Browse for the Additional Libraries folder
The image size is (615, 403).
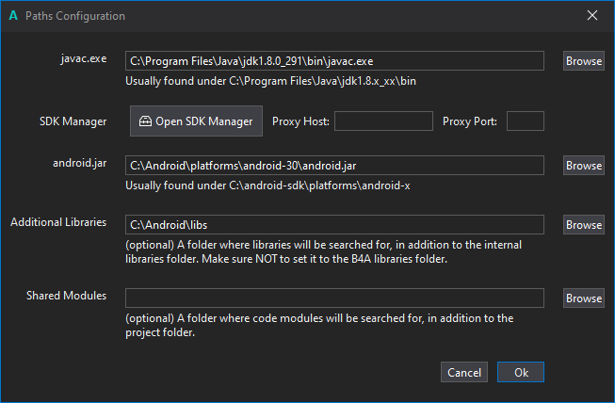click(x=584, y=225)
